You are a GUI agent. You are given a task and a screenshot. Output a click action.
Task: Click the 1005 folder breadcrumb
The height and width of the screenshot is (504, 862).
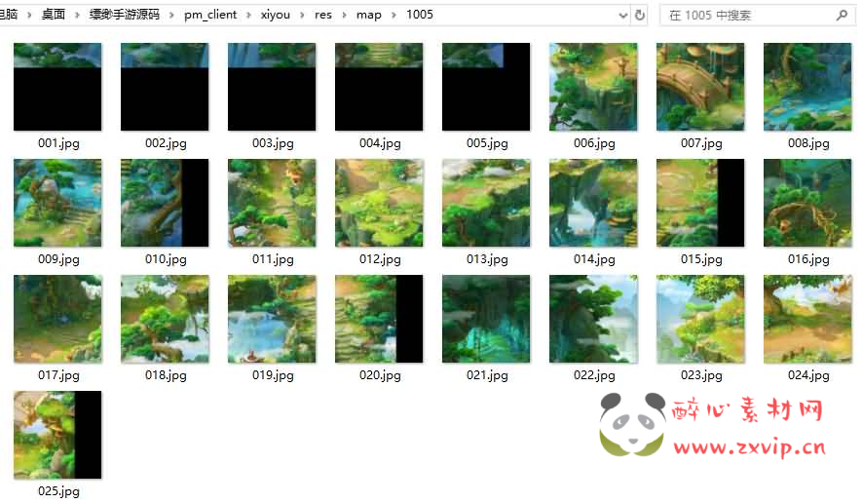pos(420,16)
